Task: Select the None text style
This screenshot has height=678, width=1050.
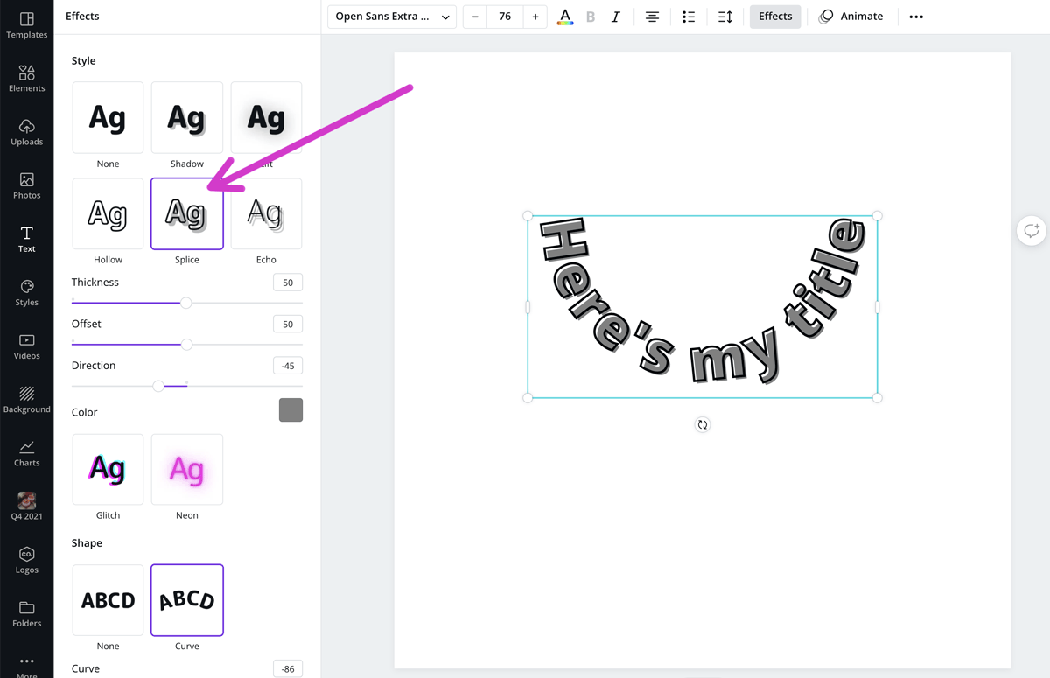Action: (108, 118)
